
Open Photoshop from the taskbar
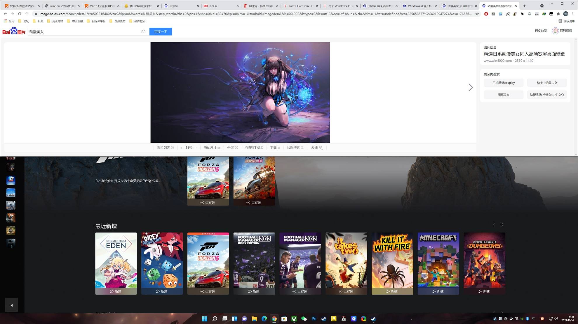pyautogui.click(x=314, y=319)
